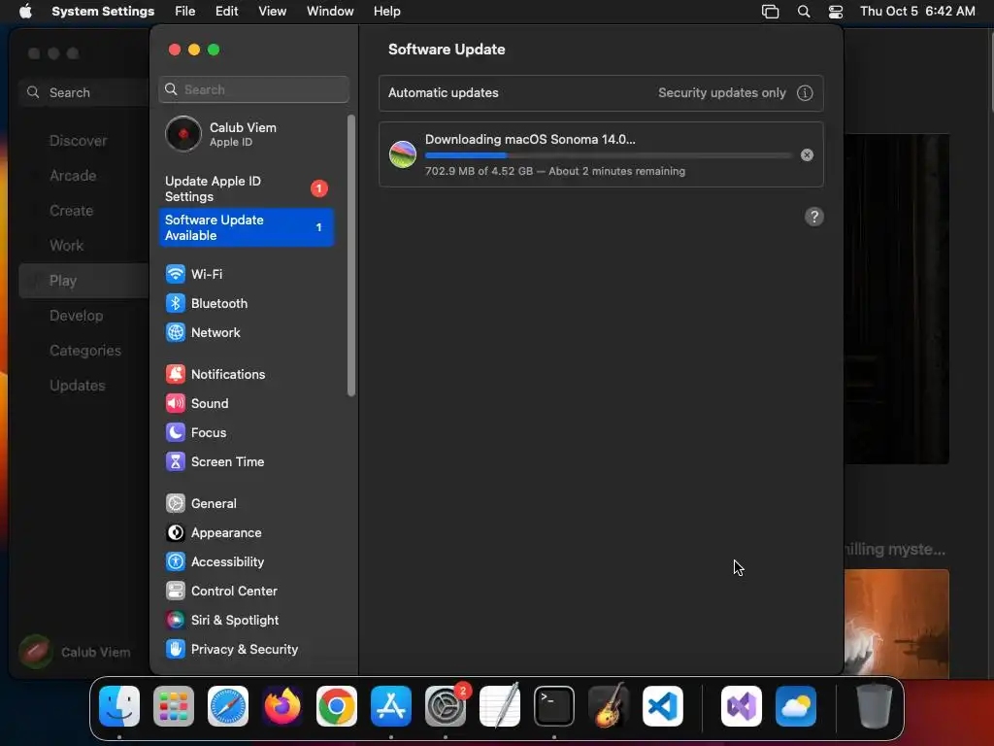Click the download progress bar
The width and height of the screenshot is (994, 746).
pyautogui.click(x=609, y=155)
